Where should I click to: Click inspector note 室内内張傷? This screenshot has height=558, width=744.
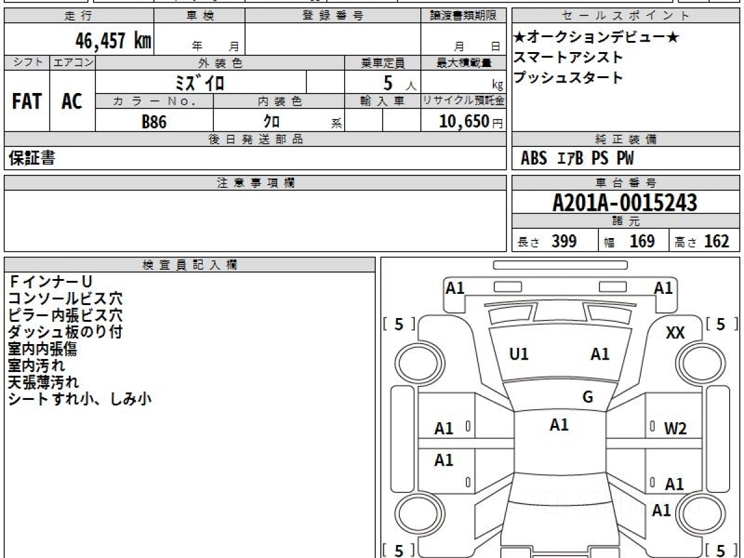(43, 349)
